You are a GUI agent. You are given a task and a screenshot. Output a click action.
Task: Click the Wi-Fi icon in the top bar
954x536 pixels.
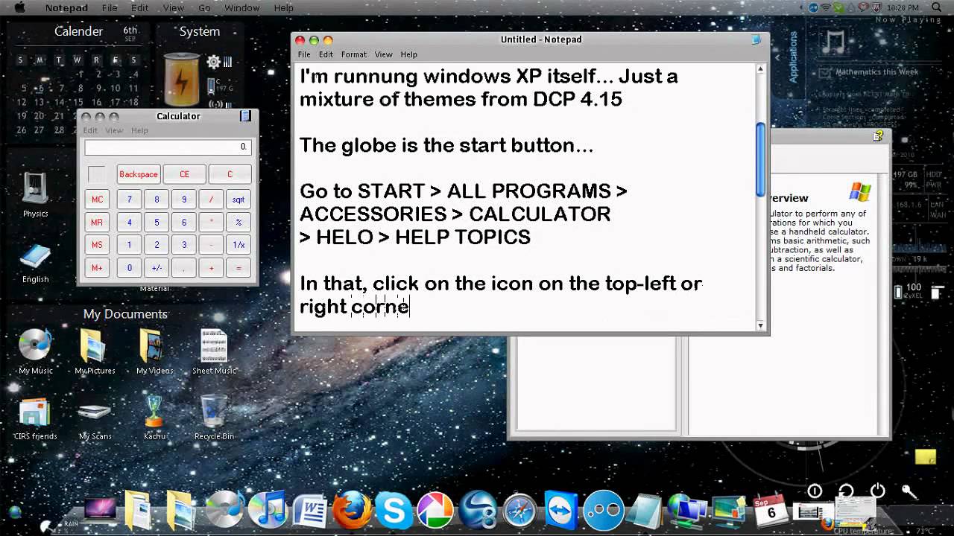point(826,7)
